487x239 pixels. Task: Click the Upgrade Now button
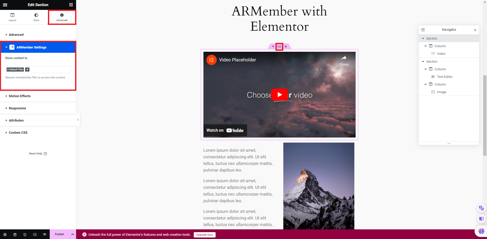tap(205, 235)
